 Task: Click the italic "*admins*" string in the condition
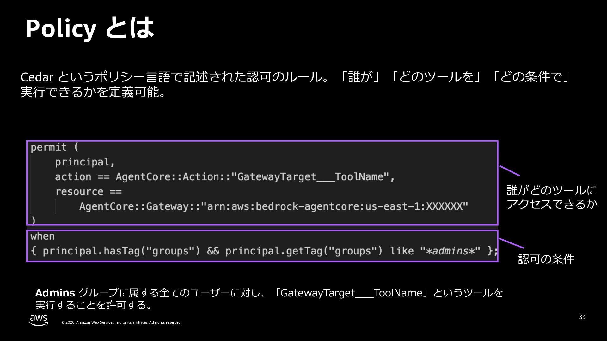450,251
